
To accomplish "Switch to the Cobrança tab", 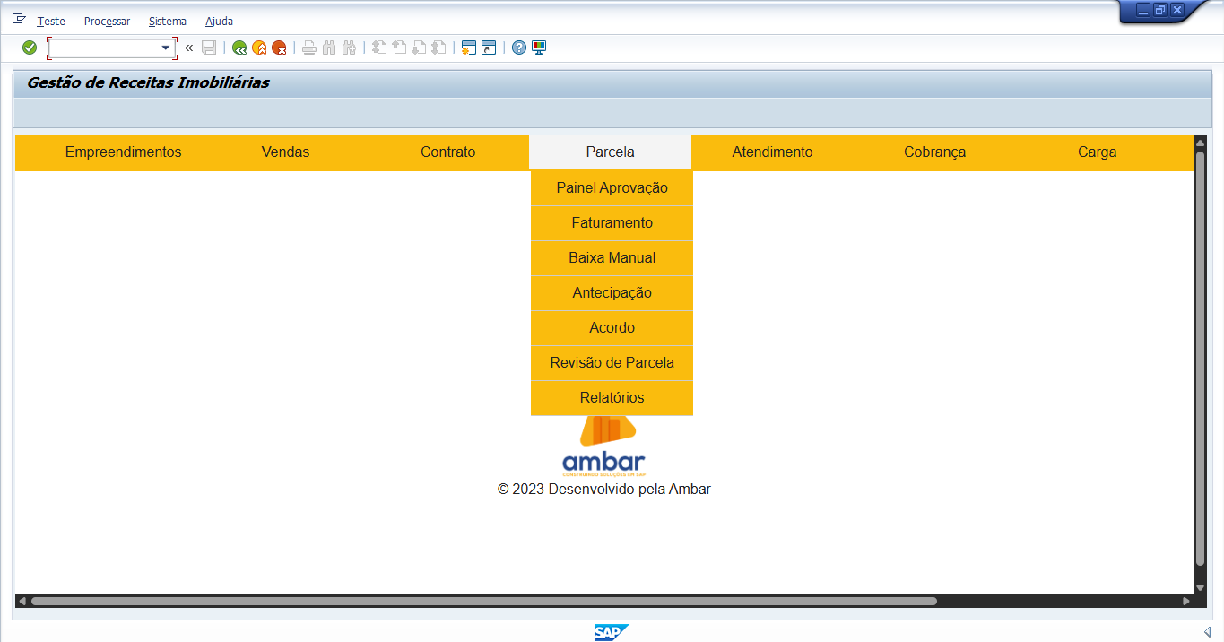I will click(x=934, y=152).
